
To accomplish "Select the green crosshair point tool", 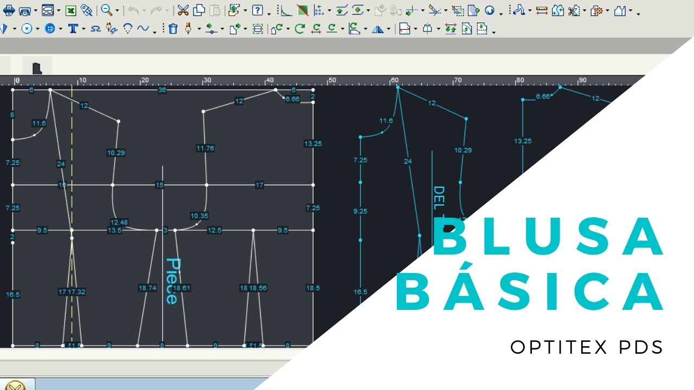I will click(413, 11).
